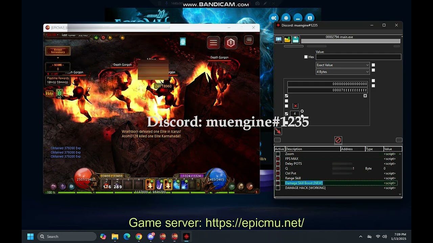This screenshot has width=433, height=243.
Task: Click the red arrow add-address icon
Action: click(x=278, y=131)
